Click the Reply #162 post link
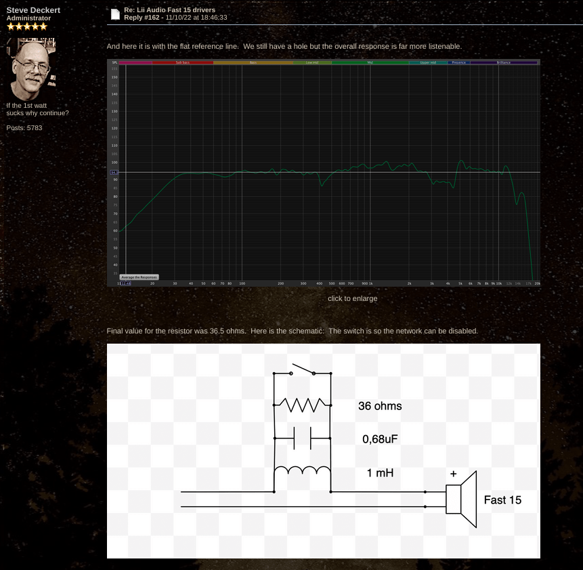Screen dimensions: 583x570 [142, 18]
